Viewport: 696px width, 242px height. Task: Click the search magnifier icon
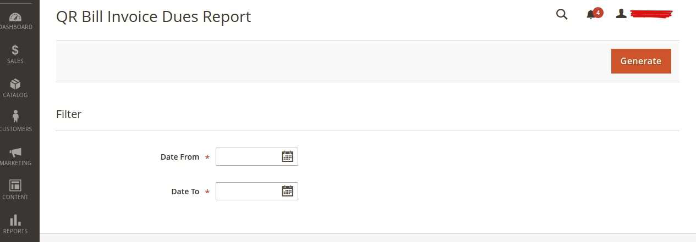562,15
